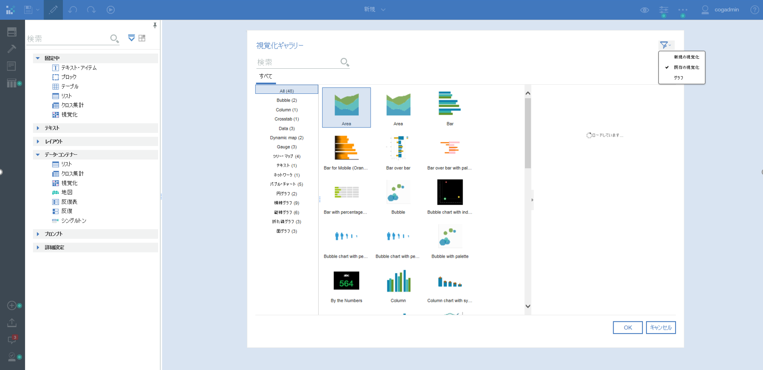The width and height of the screenshot is (763, 370).
Task: Click the upload icon in sidebar
Action: 12,323
